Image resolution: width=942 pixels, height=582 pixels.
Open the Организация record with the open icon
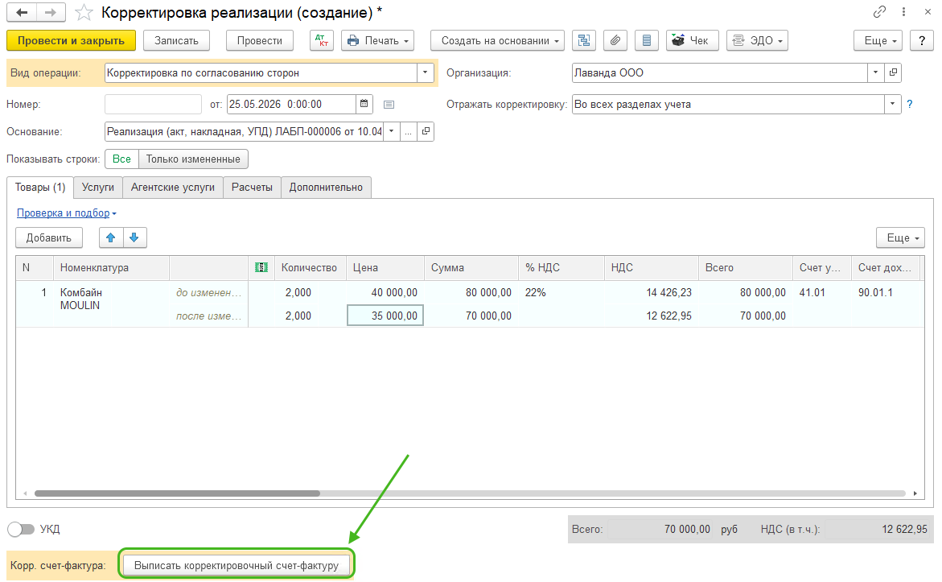coord(894,72)
